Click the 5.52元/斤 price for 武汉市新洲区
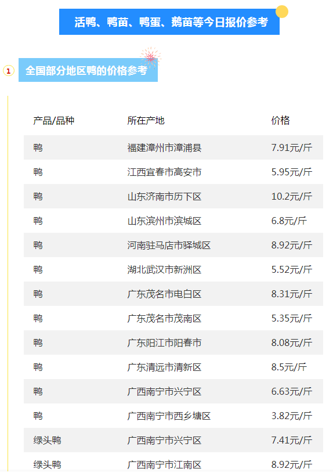Viewport: 333px width, 476px height. (292, 269)
